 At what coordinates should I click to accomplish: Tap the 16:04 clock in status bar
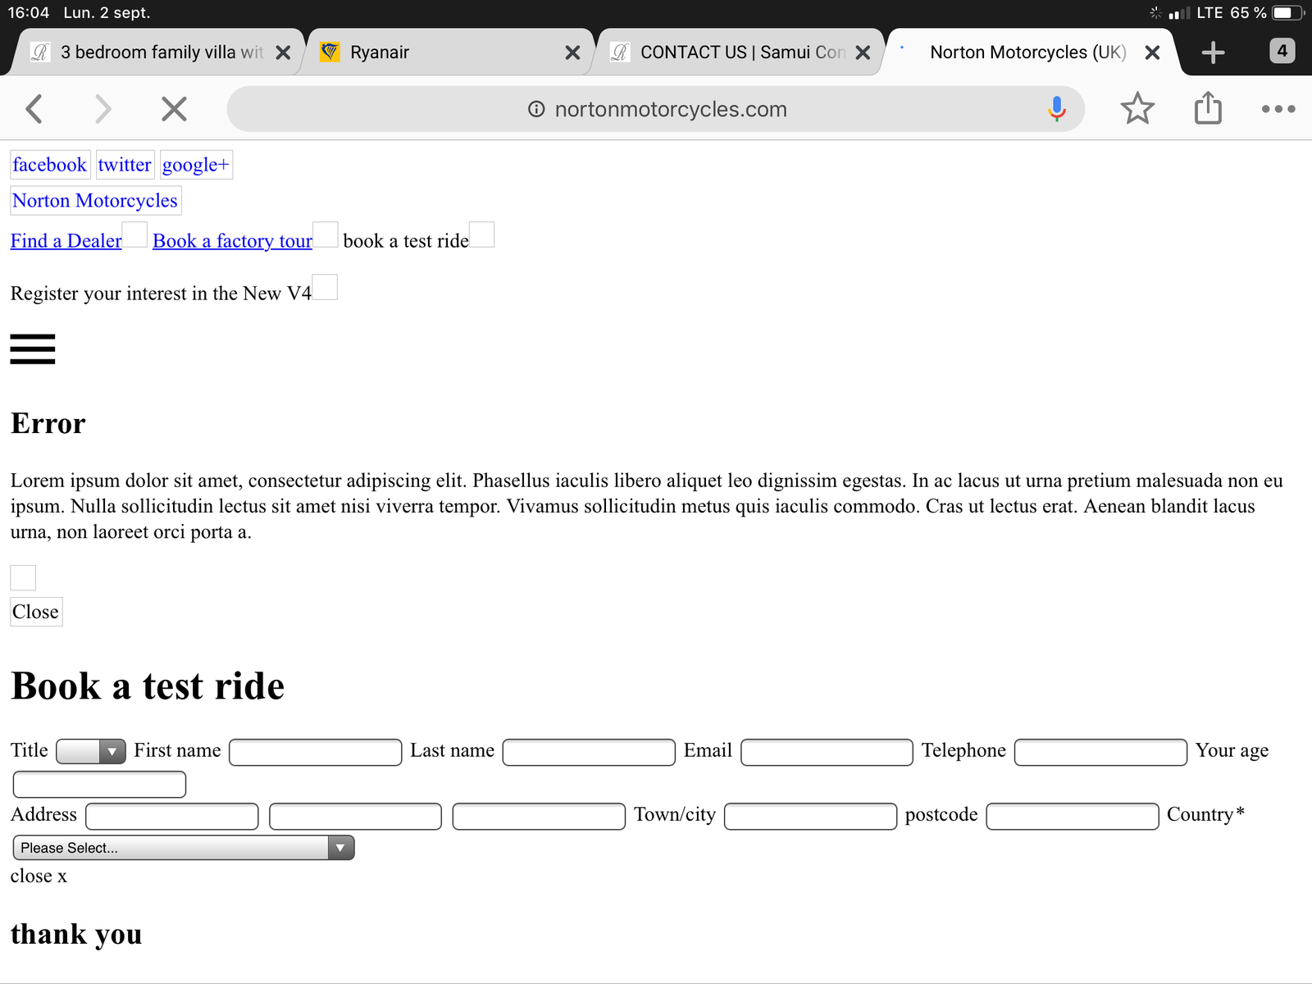29,13
